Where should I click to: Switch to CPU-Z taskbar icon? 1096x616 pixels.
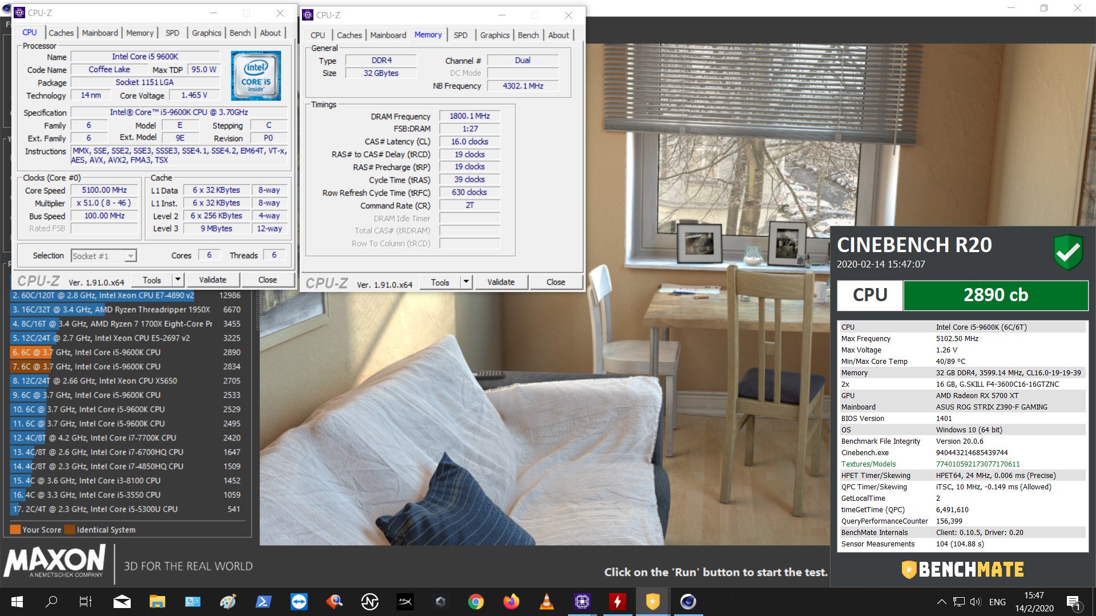click(x=582, y=602)
